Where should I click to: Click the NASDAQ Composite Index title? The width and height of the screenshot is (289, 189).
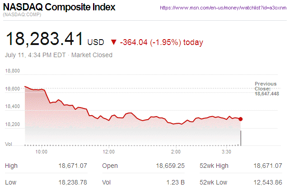coord(59,8)
